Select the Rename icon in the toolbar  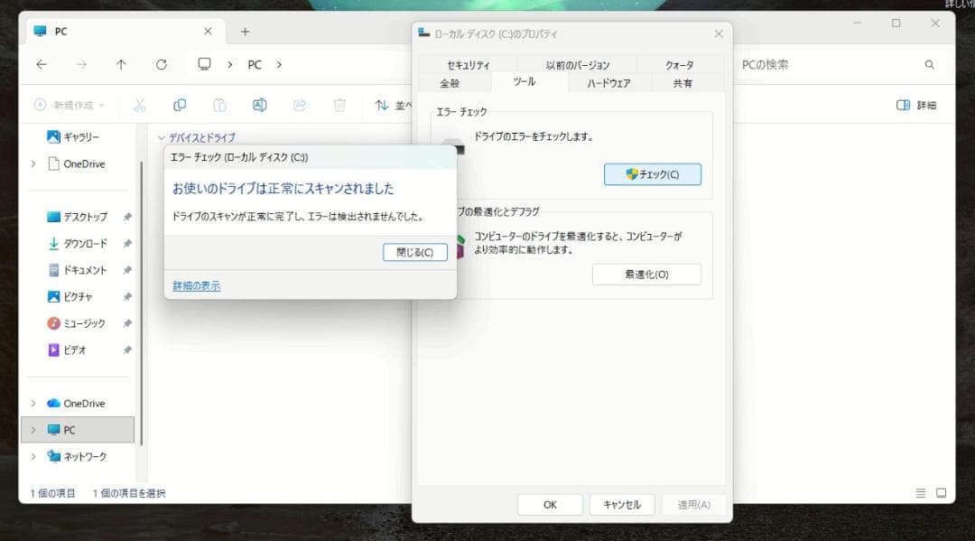[259, 105]
